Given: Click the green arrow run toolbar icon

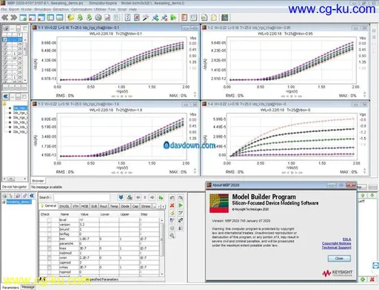Looking at the screenshot, I should tap(173, 17).
